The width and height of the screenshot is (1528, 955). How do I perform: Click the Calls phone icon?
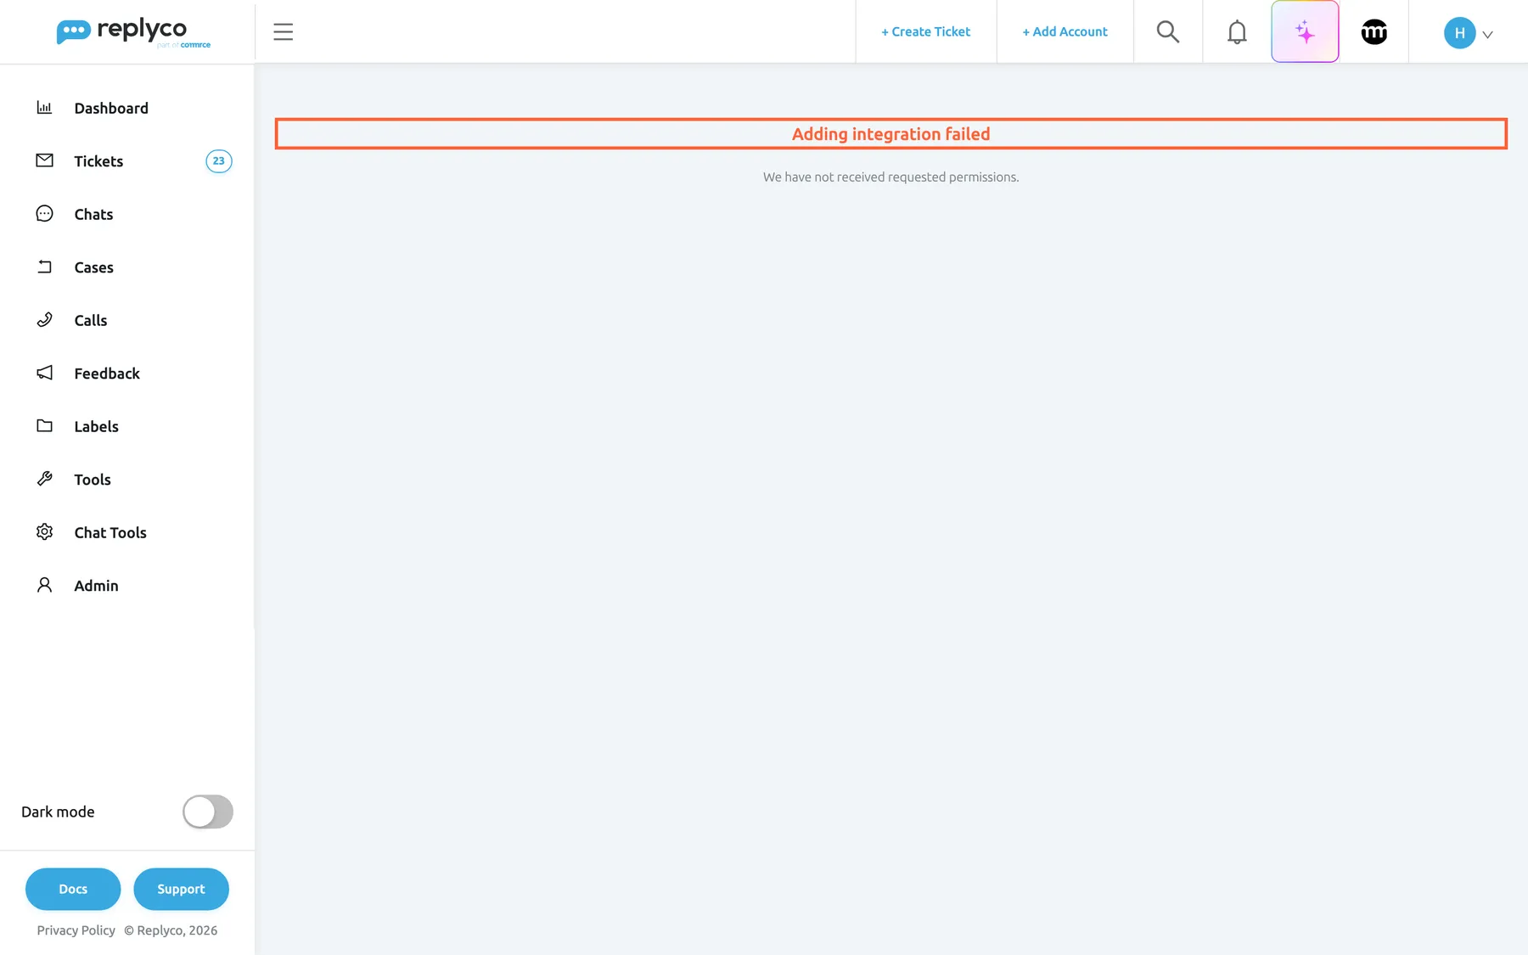click(44, 320)
